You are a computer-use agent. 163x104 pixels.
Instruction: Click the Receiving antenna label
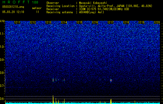(x=60, y=12)
